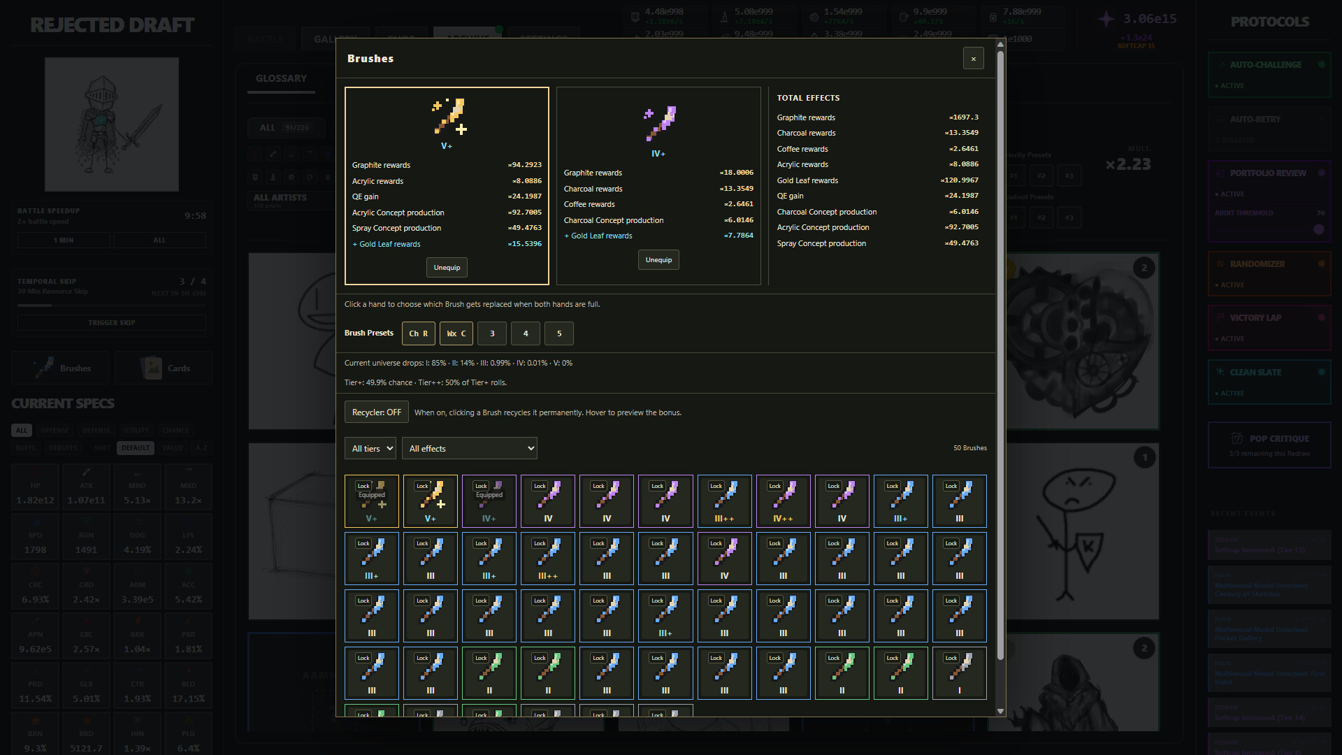The width and height of the screenshot is (1342, 755).
Task: Select the green II brush next to tier I brush
Action: 900,673
